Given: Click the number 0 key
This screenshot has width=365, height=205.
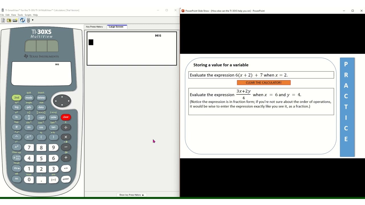Looking at the screenshot, I should click(29, 180).
